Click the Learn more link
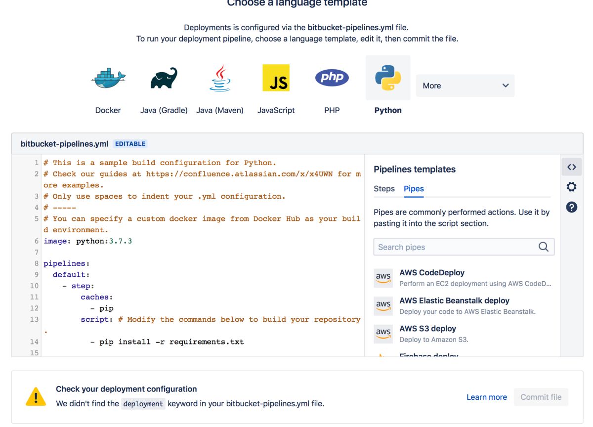Viewport: 593px width, 427px height. click(x=487, y=397)
